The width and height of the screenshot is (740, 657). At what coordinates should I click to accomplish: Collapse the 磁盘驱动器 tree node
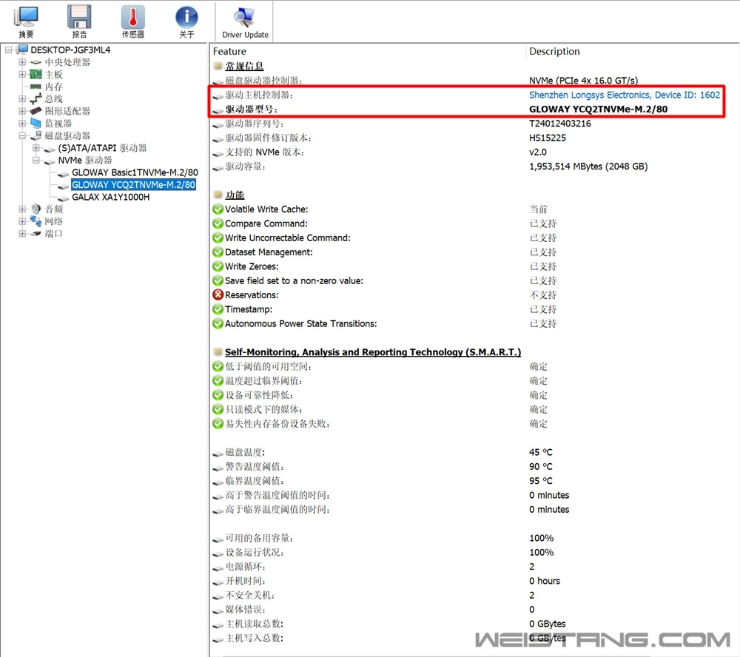22,135
